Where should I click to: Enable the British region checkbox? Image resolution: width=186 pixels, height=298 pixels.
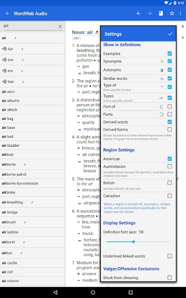click(170, 183)
